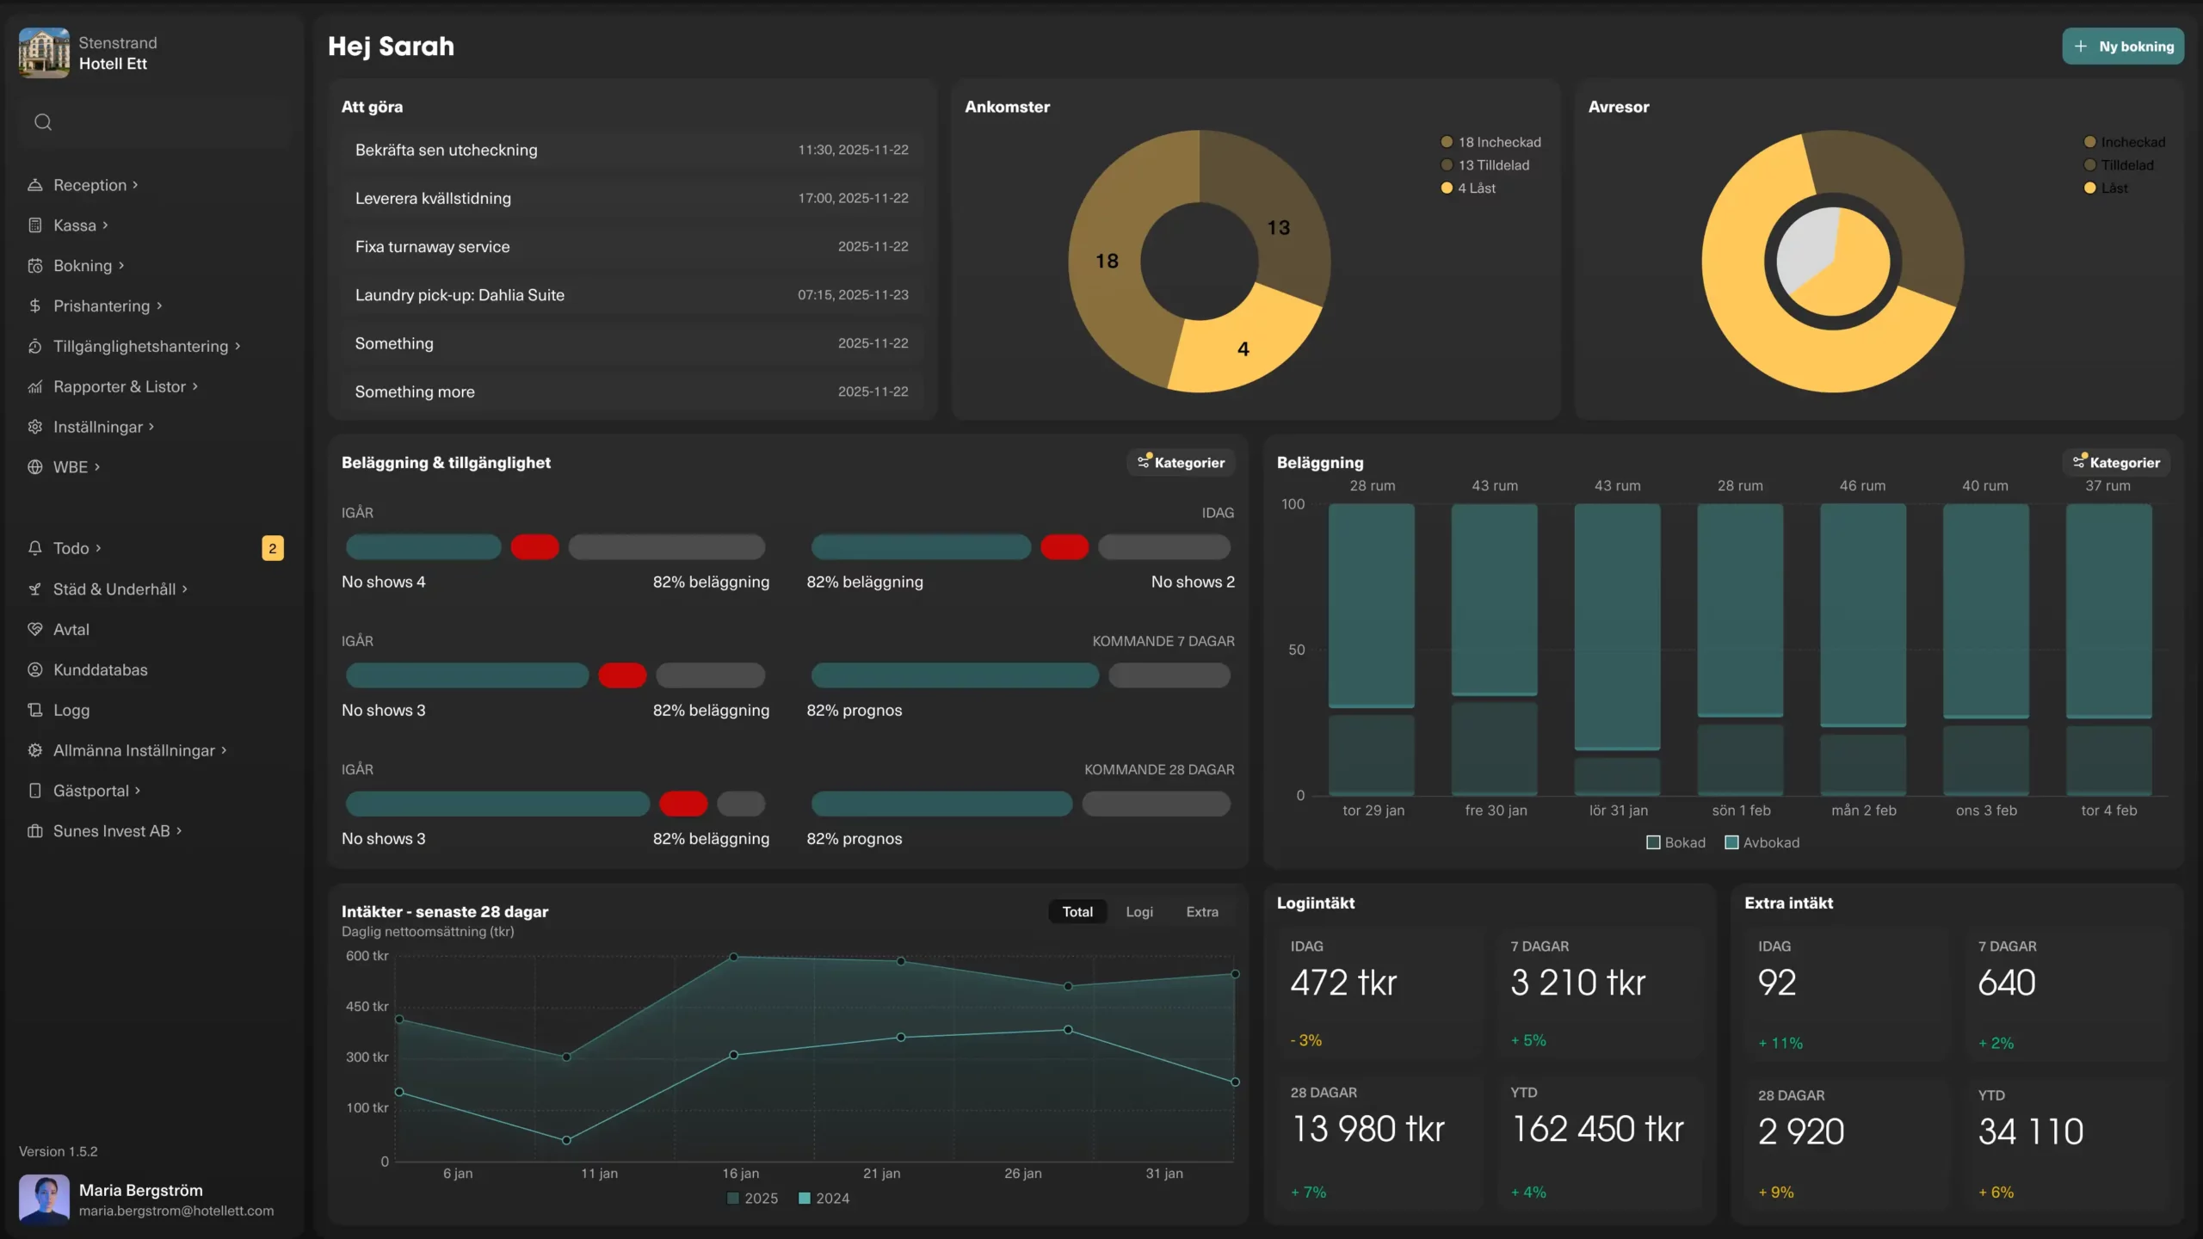Toggle the Avbokad legend checkbox
Screen dimensions: 2203x1239
pos(1731,843)
